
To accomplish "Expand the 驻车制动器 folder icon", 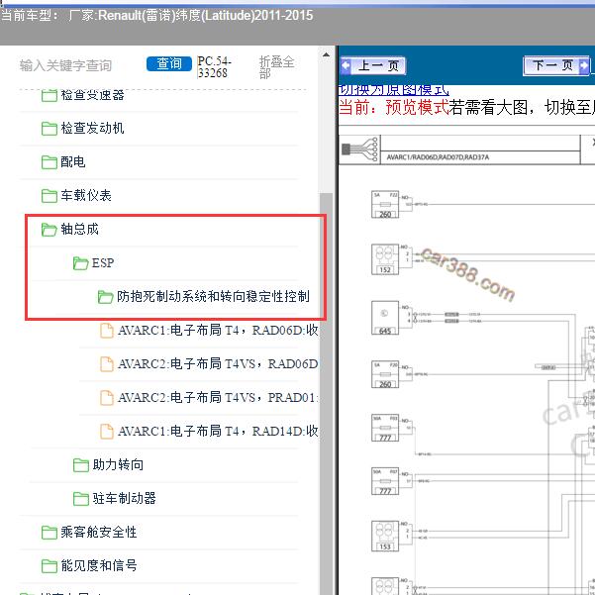I will click(x=80, y=499).
